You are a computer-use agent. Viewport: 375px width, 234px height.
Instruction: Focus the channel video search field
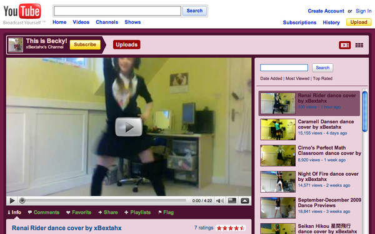point(284,68)
